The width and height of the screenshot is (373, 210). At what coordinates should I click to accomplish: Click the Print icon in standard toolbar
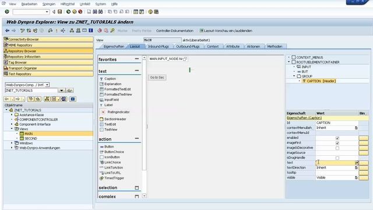89,12
